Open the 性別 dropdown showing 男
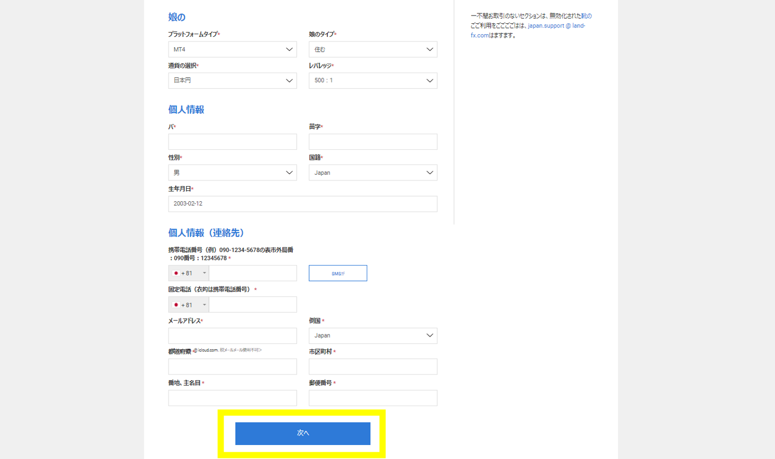 (232, 173)
